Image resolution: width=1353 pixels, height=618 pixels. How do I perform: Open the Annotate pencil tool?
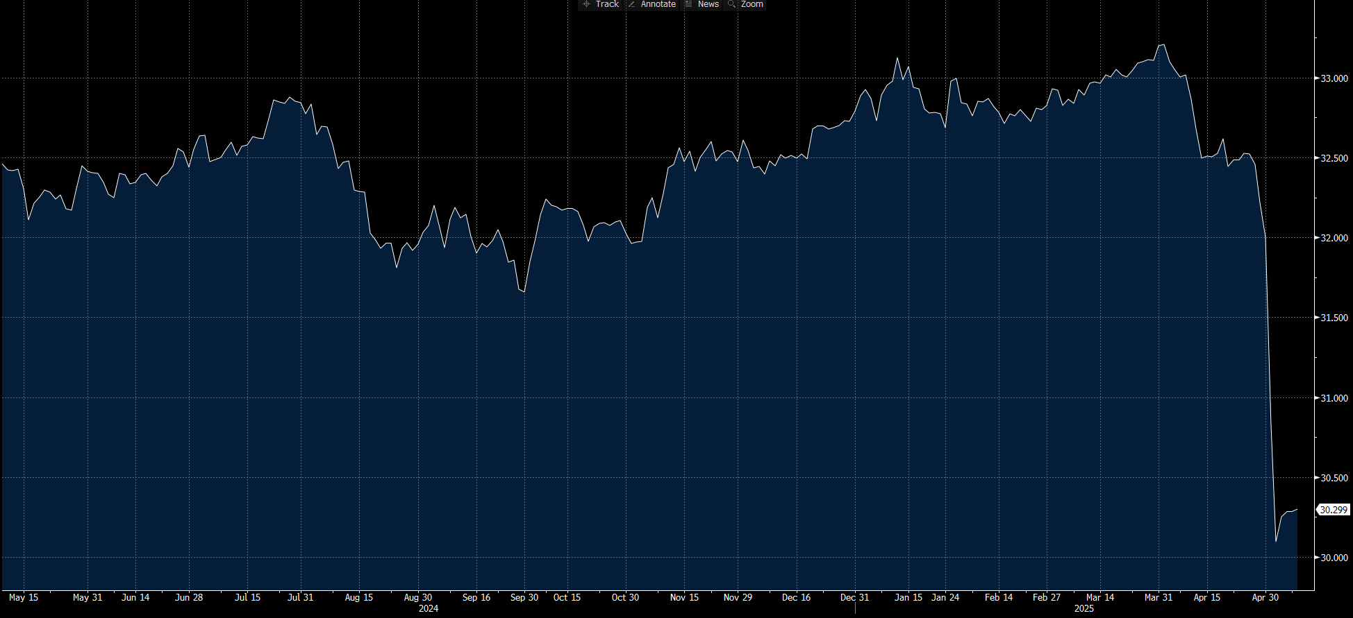[x=651, y=4]
